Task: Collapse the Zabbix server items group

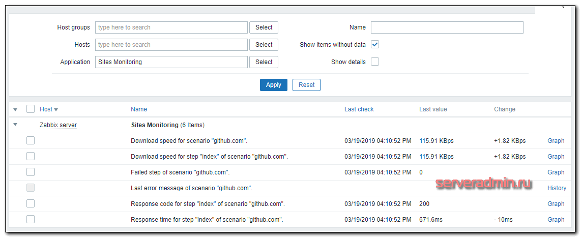Action: pos(15,125)
